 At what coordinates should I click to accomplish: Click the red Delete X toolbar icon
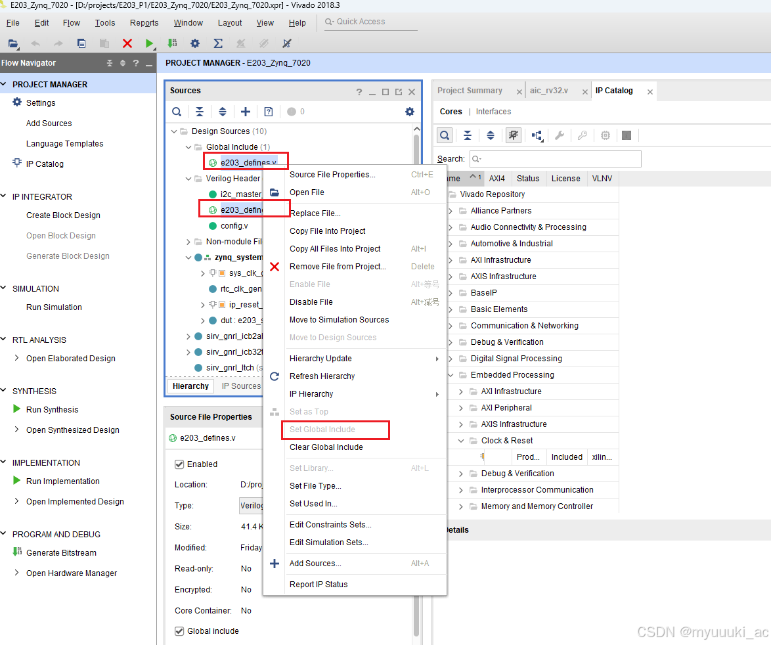tap(127, 43)
